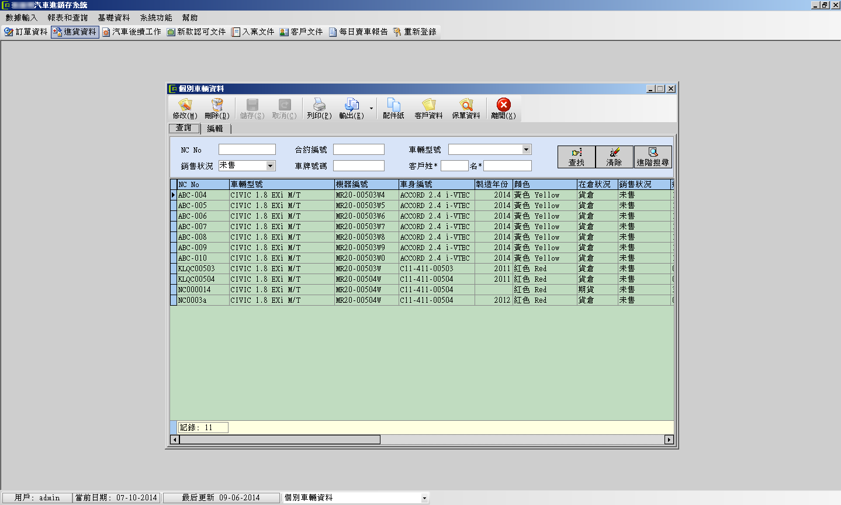Expand the 銷售狀況 dropdown
The width and height of the screenshot is (841, 505).
270,166
